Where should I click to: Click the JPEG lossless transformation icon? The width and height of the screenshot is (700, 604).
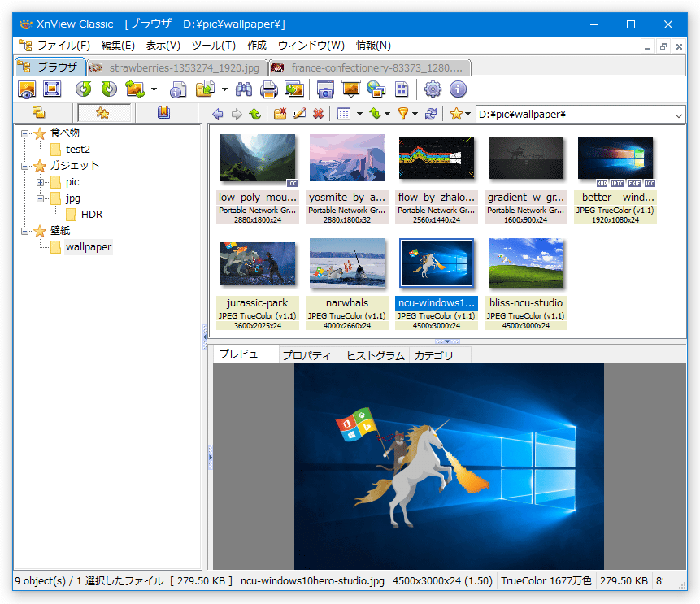coord(135,89)
